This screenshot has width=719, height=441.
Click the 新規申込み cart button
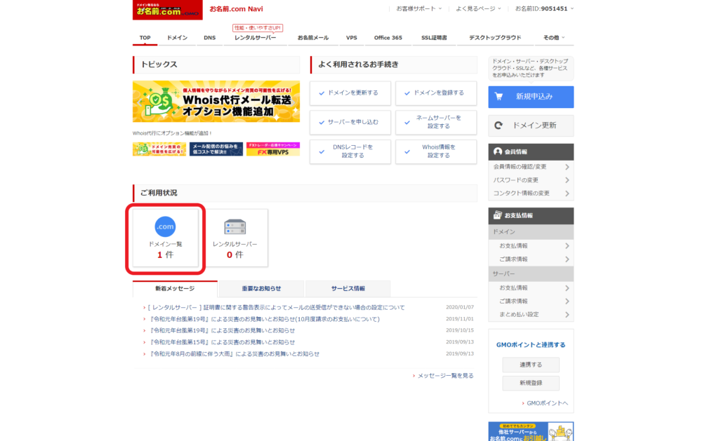click(x=531, y=97)
